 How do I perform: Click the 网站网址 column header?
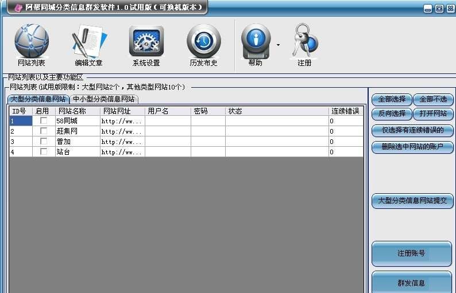pos(122,111)
